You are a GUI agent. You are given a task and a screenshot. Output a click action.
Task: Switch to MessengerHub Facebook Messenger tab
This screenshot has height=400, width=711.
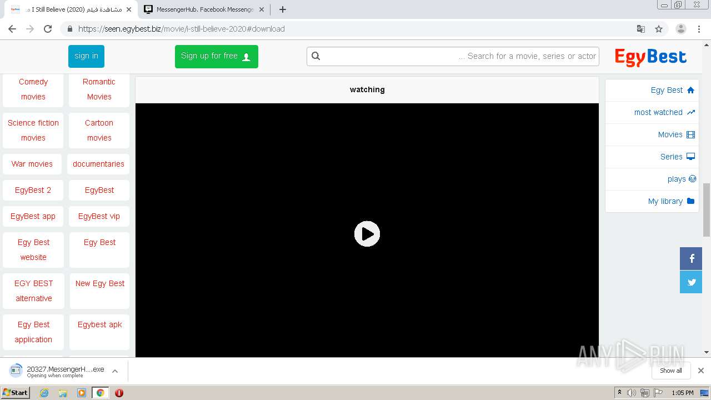click(x=204, y=9)
